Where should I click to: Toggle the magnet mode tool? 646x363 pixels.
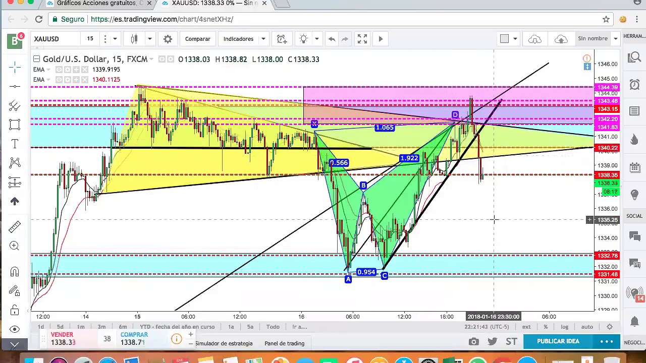click(x=15, y=272)
